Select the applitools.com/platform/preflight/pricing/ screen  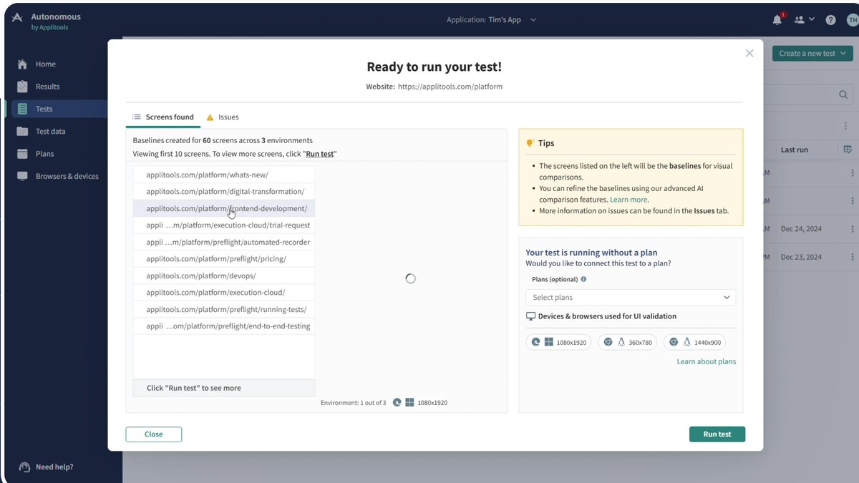[224, 259]
